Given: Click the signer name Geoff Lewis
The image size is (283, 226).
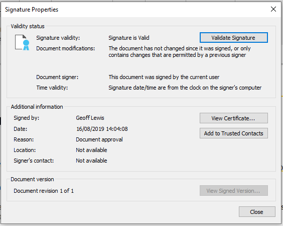Looking at the screenshot, I should pos(90,118).
